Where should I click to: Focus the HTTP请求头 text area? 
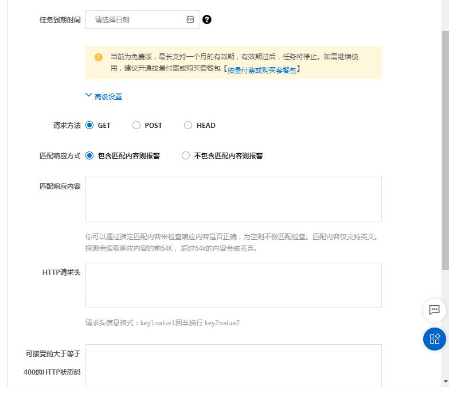[233, 285]
